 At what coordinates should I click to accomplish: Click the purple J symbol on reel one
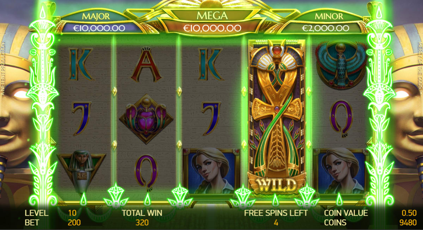click(x=81, y=118)
